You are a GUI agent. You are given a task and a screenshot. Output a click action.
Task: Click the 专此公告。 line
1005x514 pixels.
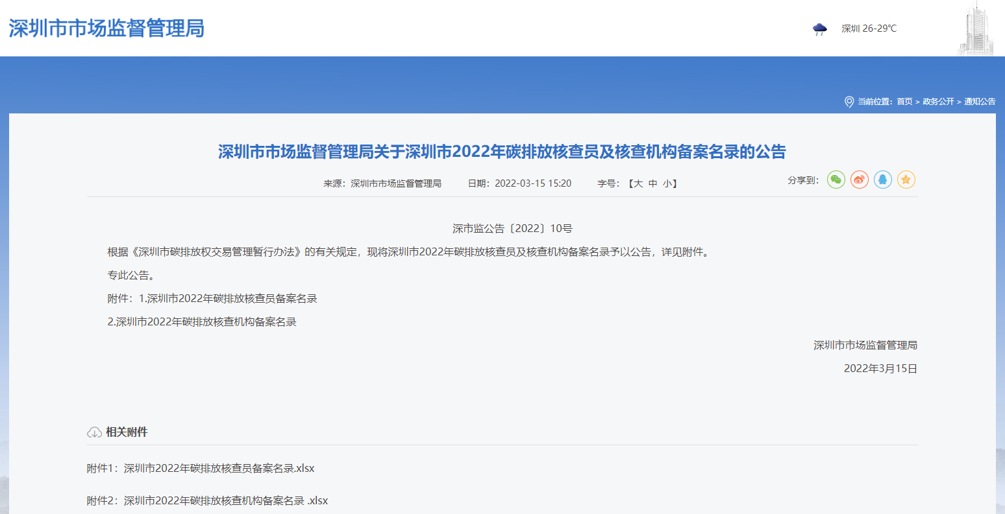[133, 275]
